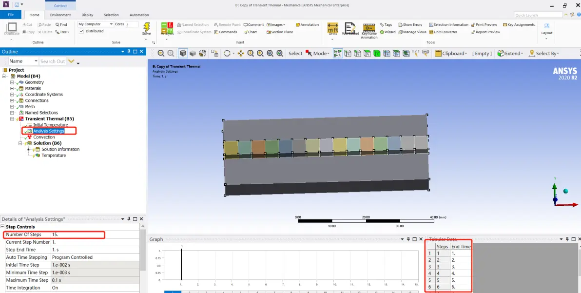Open Key Assignments

coord(519,24)
